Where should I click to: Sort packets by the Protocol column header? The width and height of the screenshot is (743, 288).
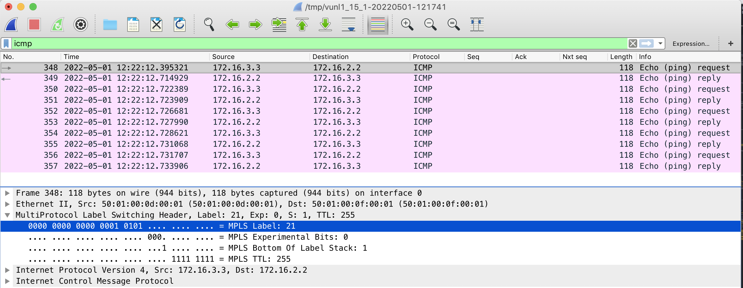(426, 57)
